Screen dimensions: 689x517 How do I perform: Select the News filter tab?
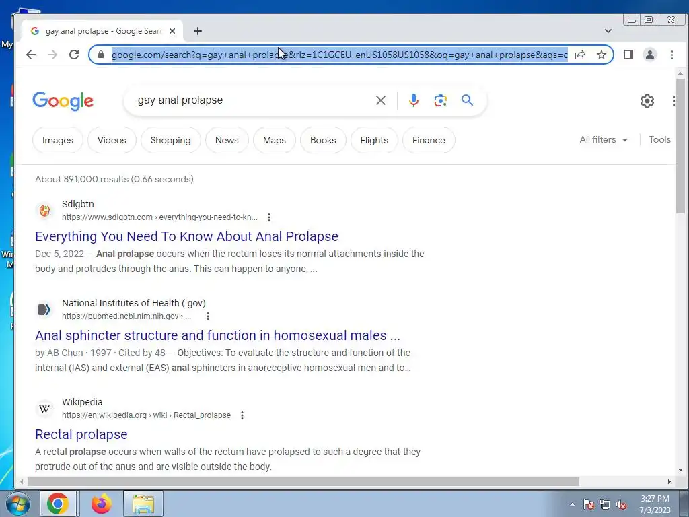227,140
